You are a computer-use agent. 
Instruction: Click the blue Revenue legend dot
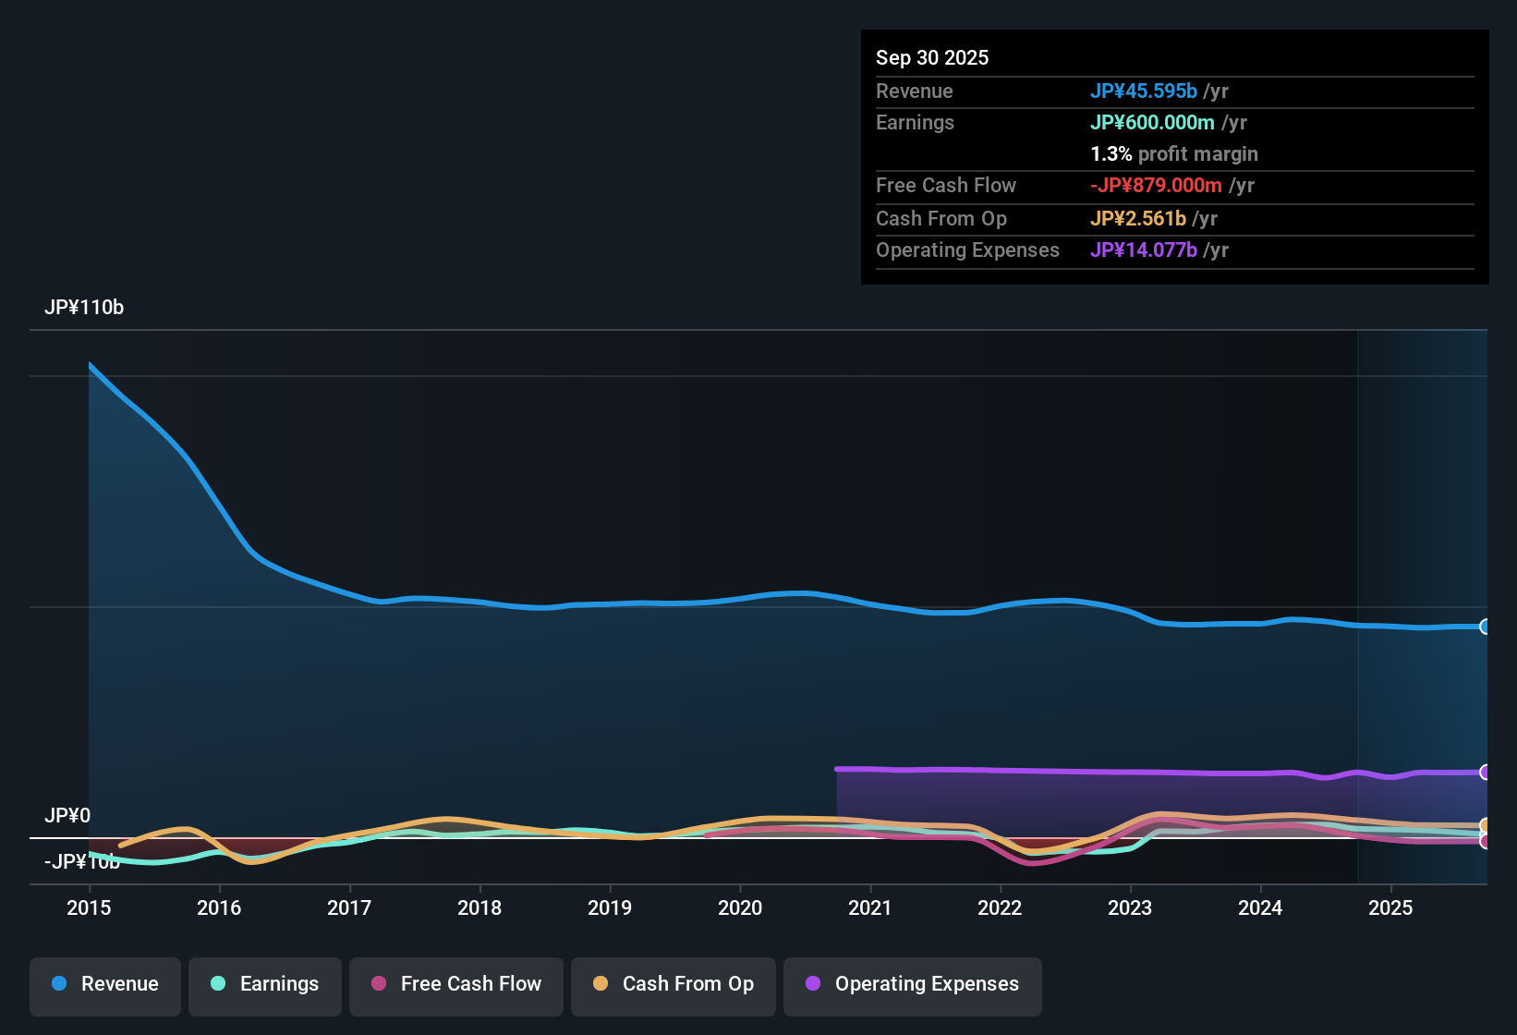[59, 984]
